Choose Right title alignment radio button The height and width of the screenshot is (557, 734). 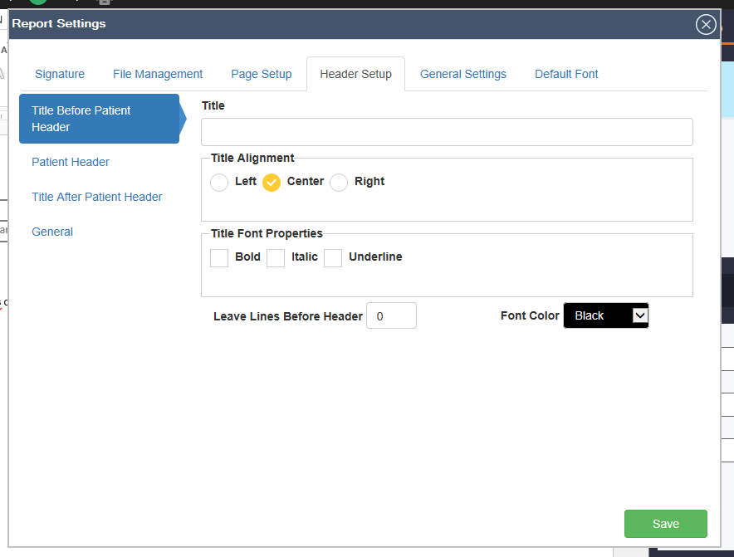(x=339, y=183)
